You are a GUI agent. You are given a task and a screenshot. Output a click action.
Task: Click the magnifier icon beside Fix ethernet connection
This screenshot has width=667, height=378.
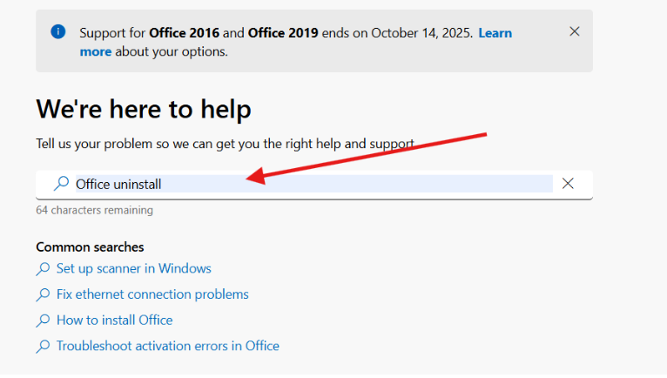pos(43,294)
